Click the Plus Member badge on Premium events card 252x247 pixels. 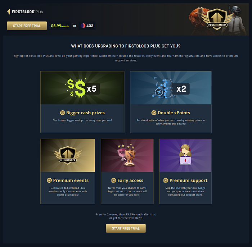68,155
